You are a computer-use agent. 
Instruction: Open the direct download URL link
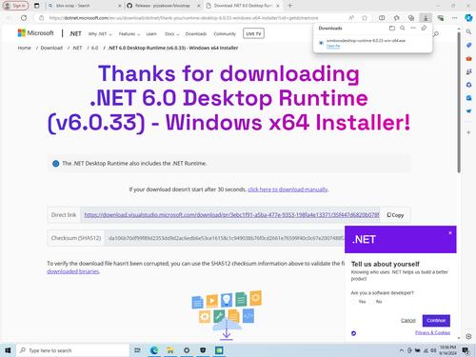(231, 215)
